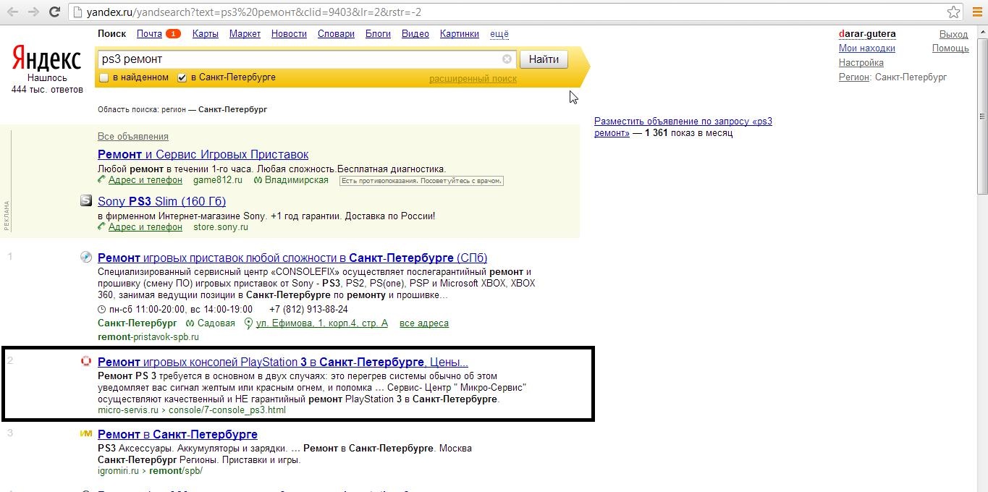Switch to the Карты service
Image resolution: width=988 pixels, height=492 pixels.
[206, 34]
